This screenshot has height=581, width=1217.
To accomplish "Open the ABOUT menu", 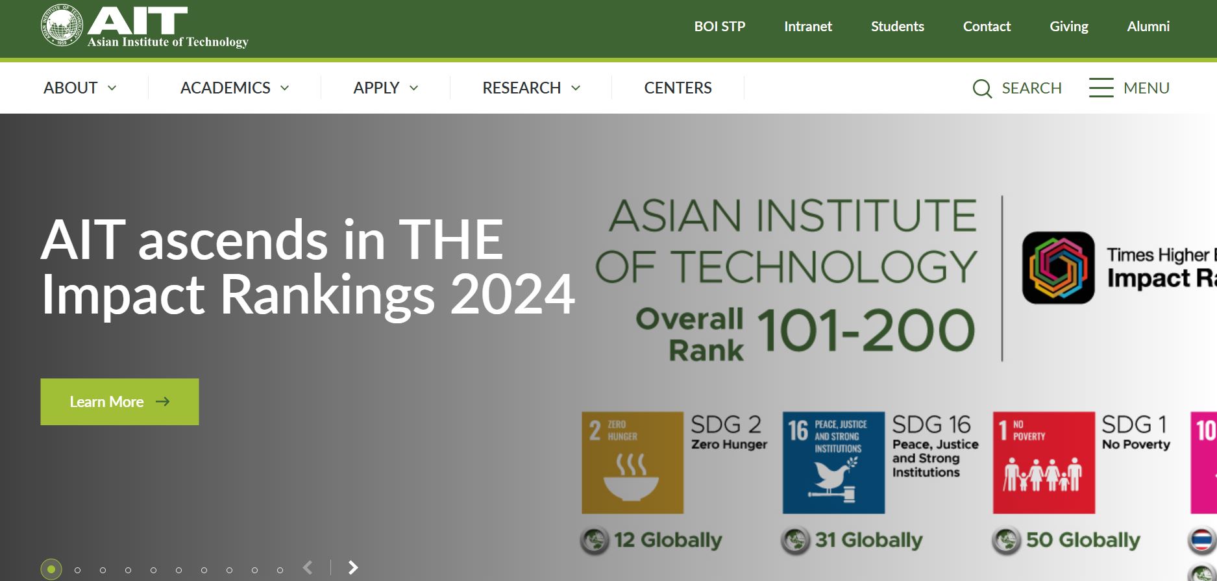I will coord(70,88).
